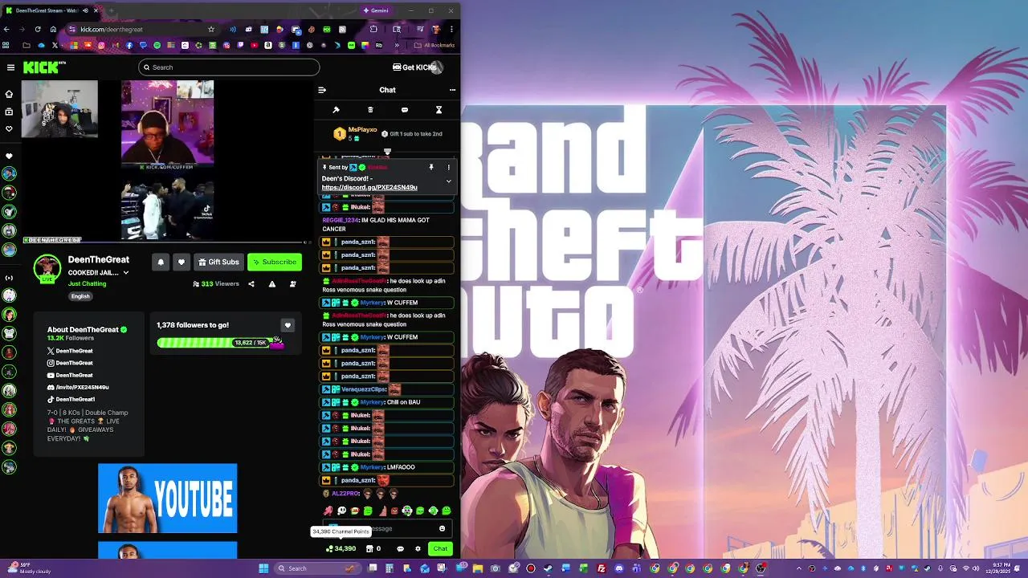Toggle notification bell for DeenTheGreat
Viewport: 1028px width, 578px height.
point(161,262)
